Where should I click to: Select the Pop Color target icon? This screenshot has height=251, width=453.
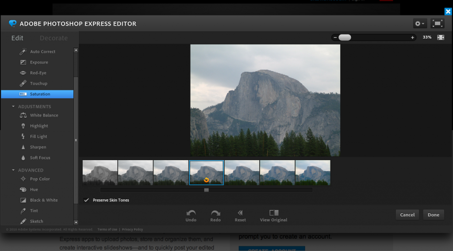click(x=23, y=179)
